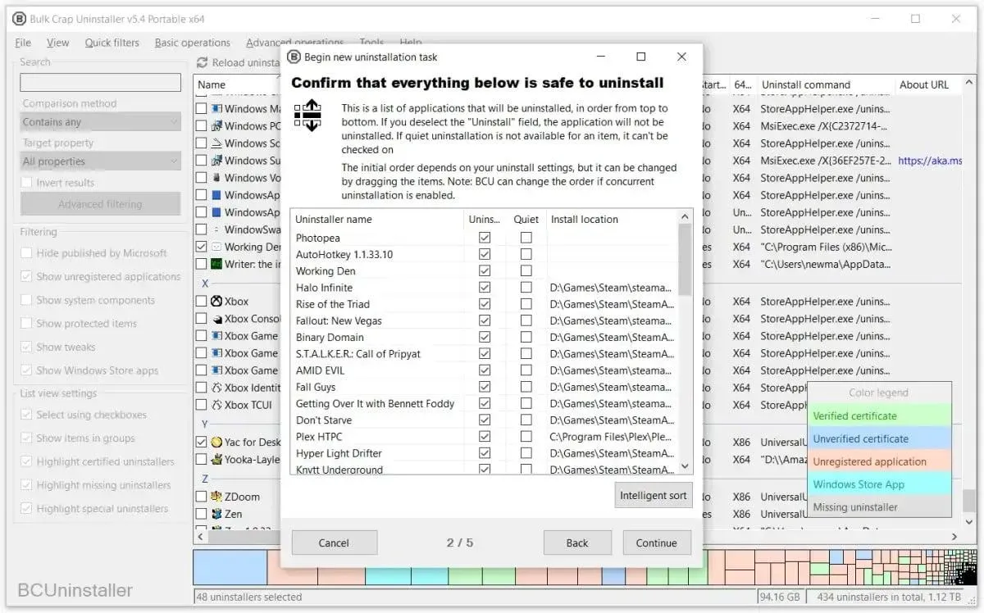Uncheck the Yac for Desktop row checkbox

tap(202, 442)
